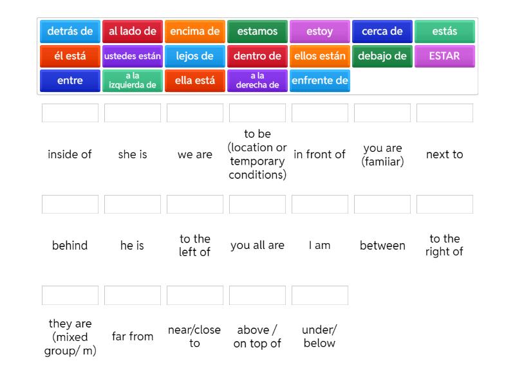
Task: Choose the "a la izquierda de" tile
Action: coord(132,81)
